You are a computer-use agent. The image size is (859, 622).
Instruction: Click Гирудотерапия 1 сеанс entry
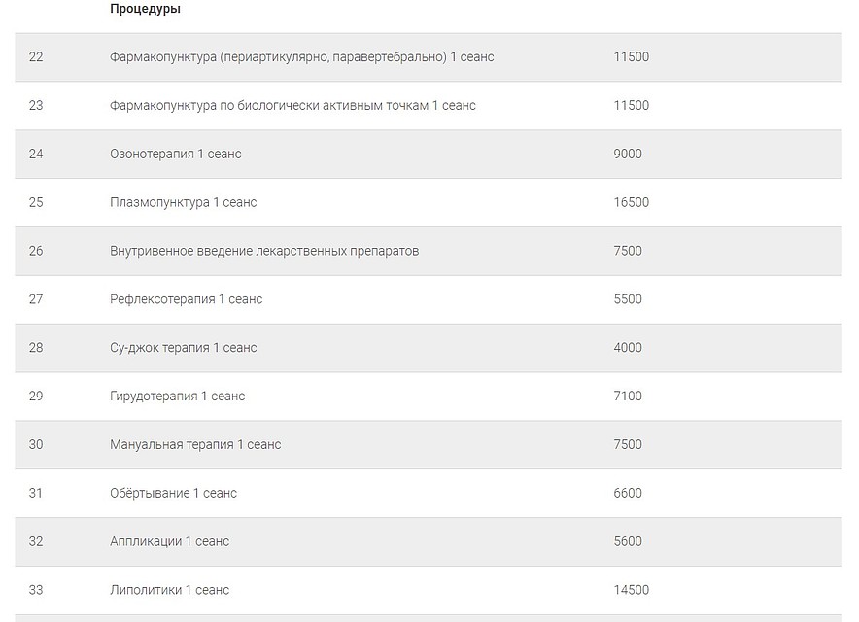177,397
